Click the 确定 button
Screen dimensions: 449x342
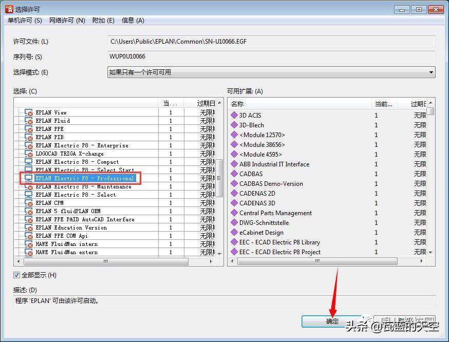pos(332,321)
